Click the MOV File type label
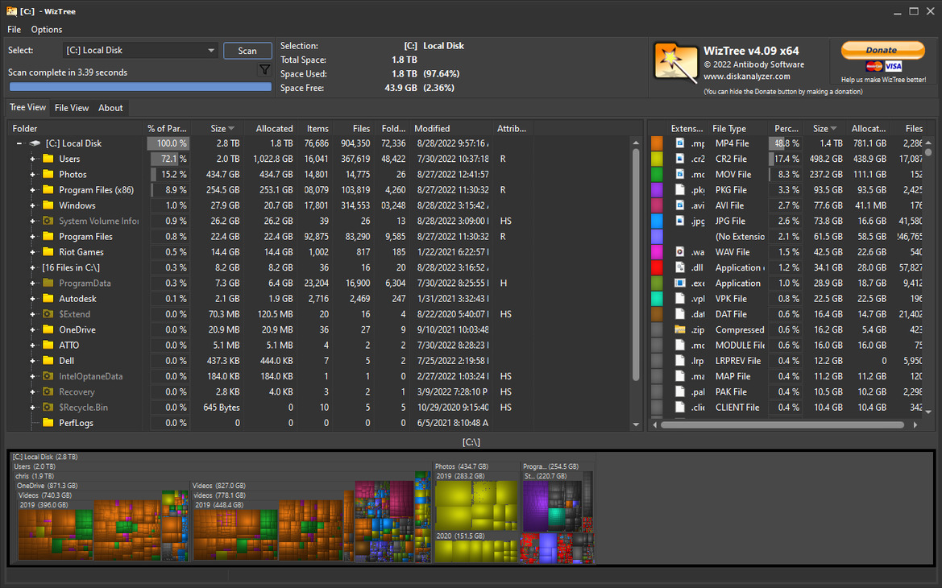Viewport: 942px width, 588px height. click(x=733, y=174)
